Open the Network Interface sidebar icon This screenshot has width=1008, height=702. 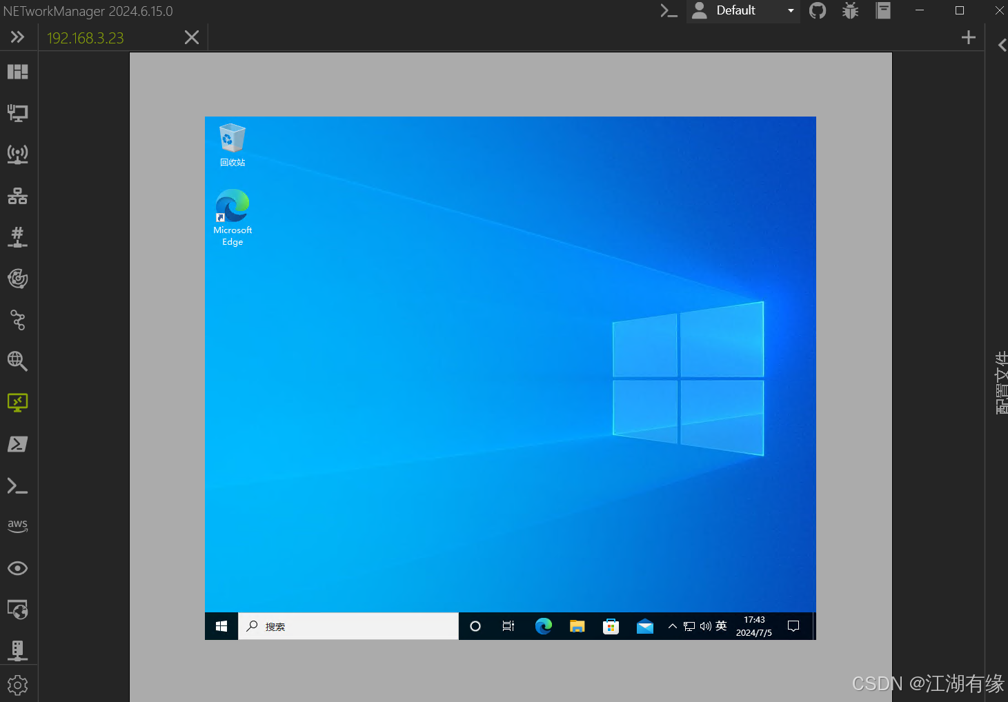click(18, 113)
